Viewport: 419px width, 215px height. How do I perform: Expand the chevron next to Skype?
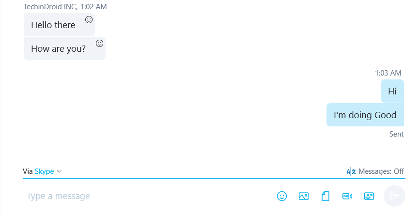click(x=59, y=171)
